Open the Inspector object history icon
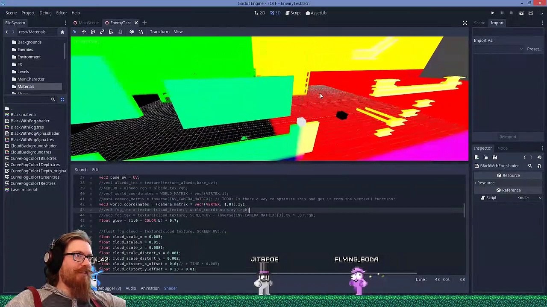 pos(539,157)
